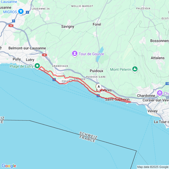Viewport: 169px width, 169px height.
Task: Click the green route start marker at Lutry
Action: pyautogui.click(x=37, y=66)
